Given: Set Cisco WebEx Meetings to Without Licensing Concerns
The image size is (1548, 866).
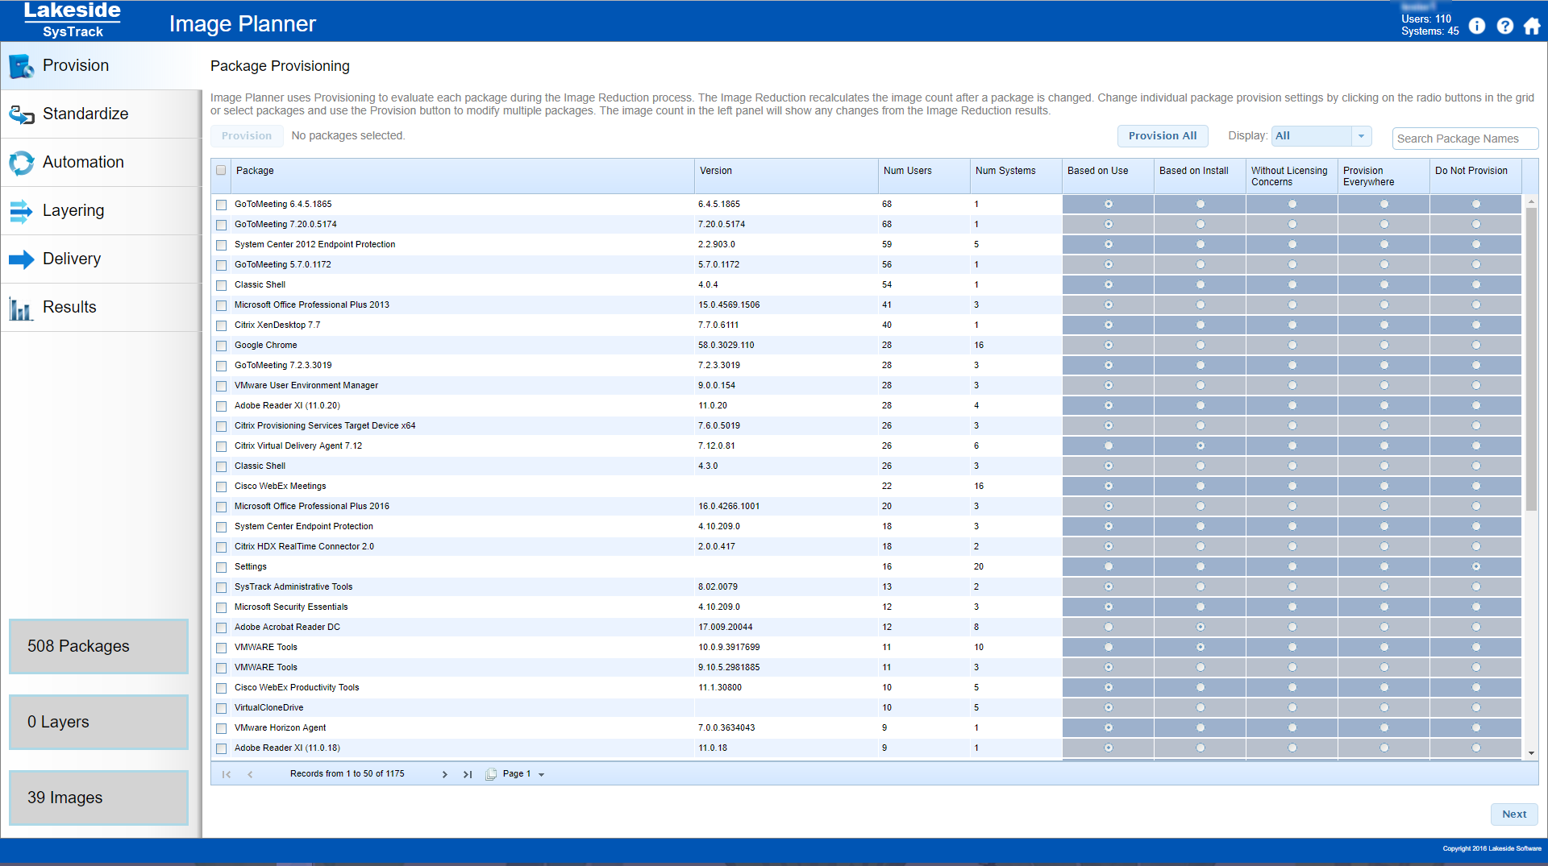Looking at the screenshot, I should pos(1292,486).
